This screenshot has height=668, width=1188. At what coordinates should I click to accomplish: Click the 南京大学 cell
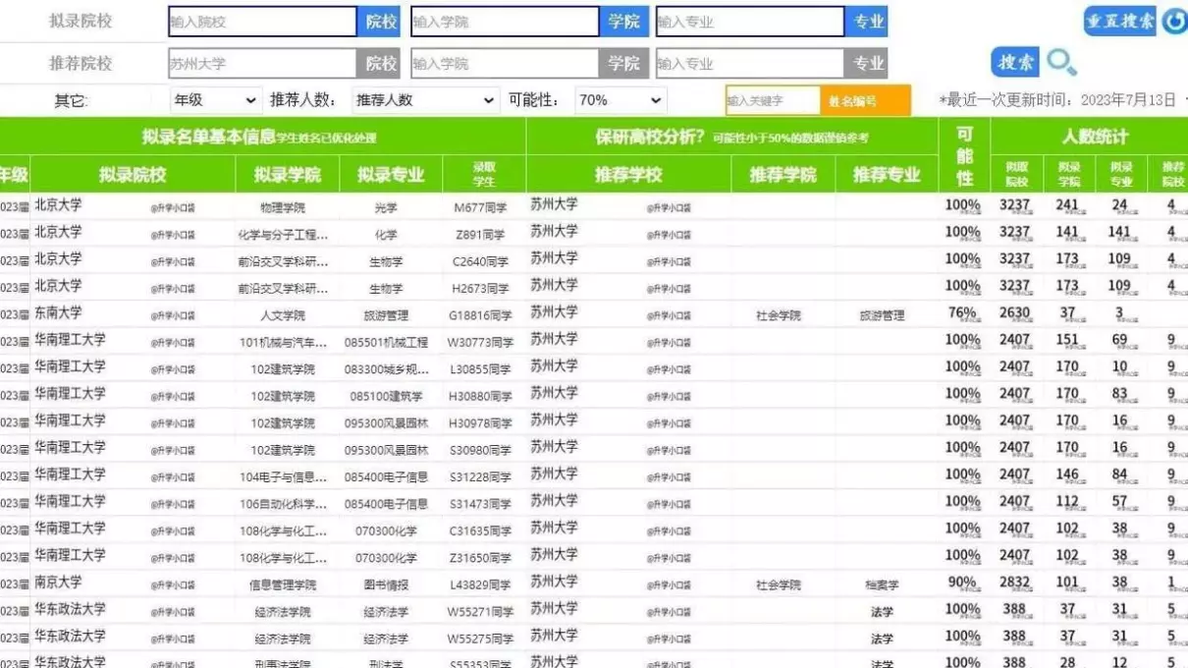pos(59,582)
